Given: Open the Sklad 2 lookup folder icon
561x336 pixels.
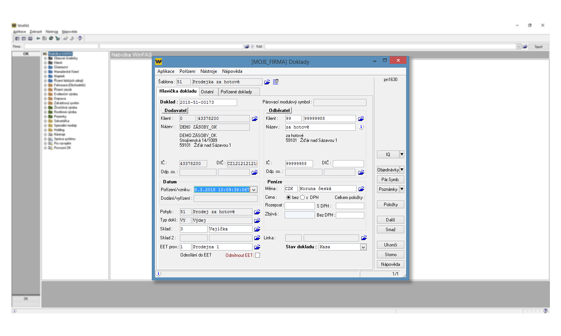Looking at the screenshot, I should pyautogui.click(x=257, y=238).
